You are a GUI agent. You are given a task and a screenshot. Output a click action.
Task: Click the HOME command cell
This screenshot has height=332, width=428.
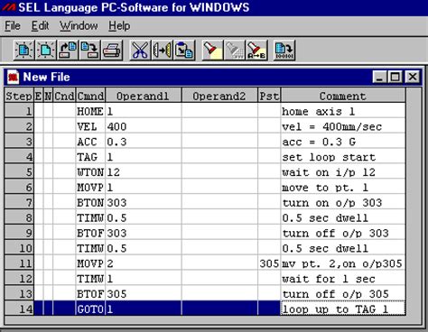pyautogui.click(x=90, y=111)
